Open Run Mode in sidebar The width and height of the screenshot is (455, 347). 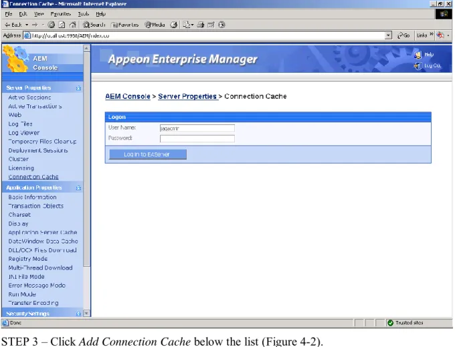pyautogui.click(x=22, y=294)
